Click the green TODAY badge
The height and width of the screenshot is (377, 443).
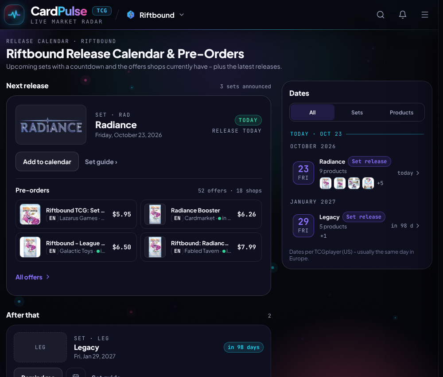coord(248,120)
